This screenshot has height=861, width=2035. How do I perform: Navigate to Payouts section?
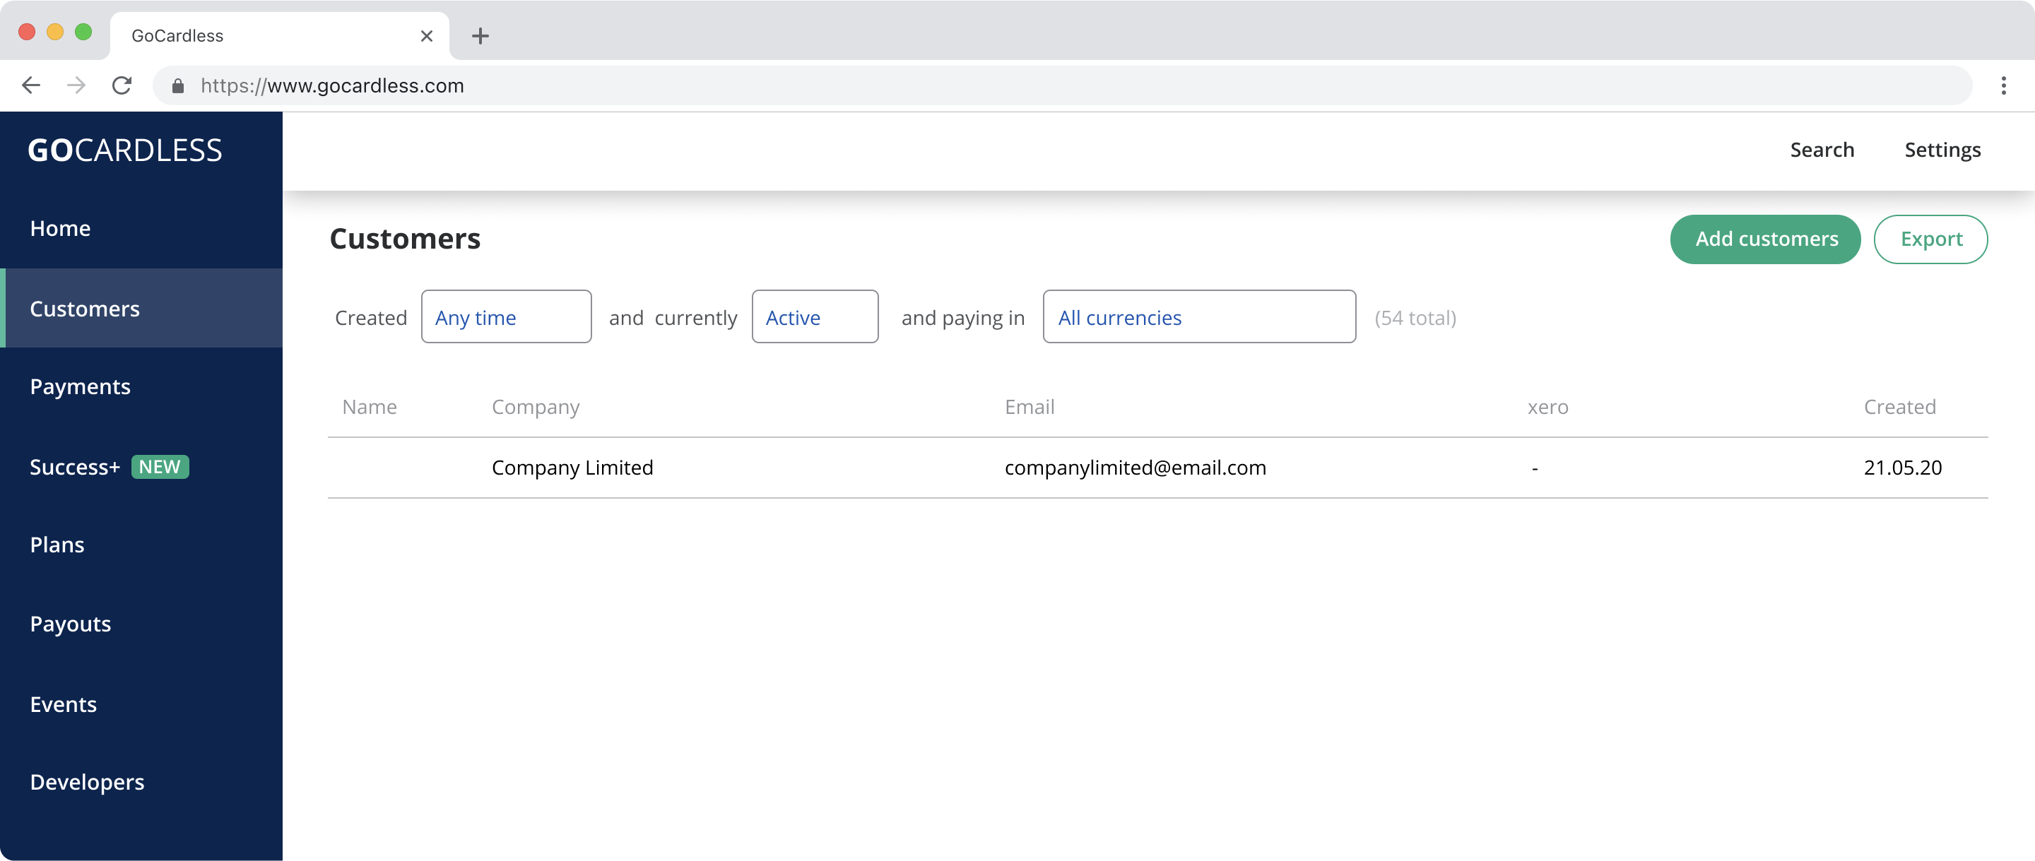point(70,624)
